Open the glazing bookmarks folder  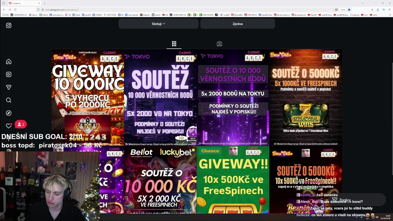(355, 15)
